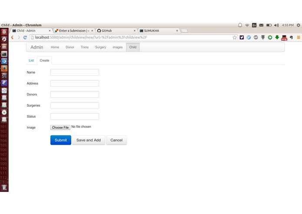This screenshot has width=302, height=214.
Task: Open the images nav item
Action: (x=117, y=47)
